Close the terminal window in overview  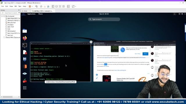click(x=91, y=42)
